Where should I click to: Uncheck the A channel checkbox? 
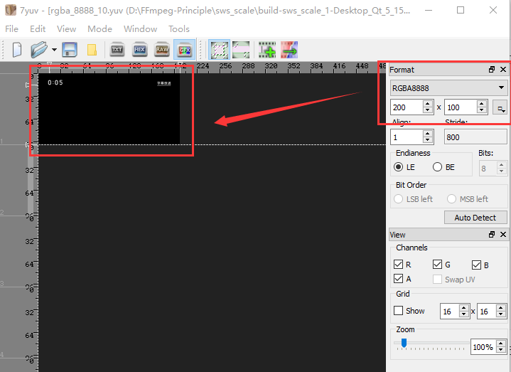click(x=399, y=279)
